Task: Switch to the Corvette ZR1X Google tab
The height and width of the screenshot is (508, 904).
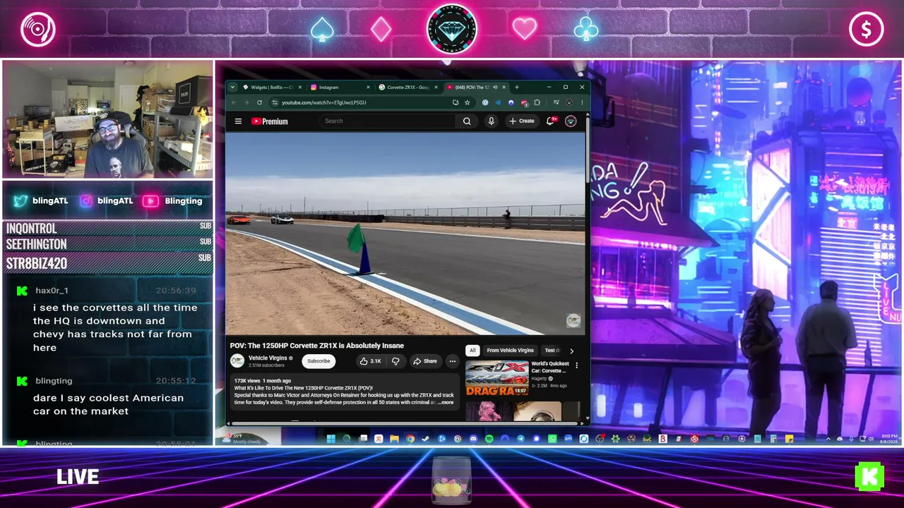Action: [x=408, y=87]
